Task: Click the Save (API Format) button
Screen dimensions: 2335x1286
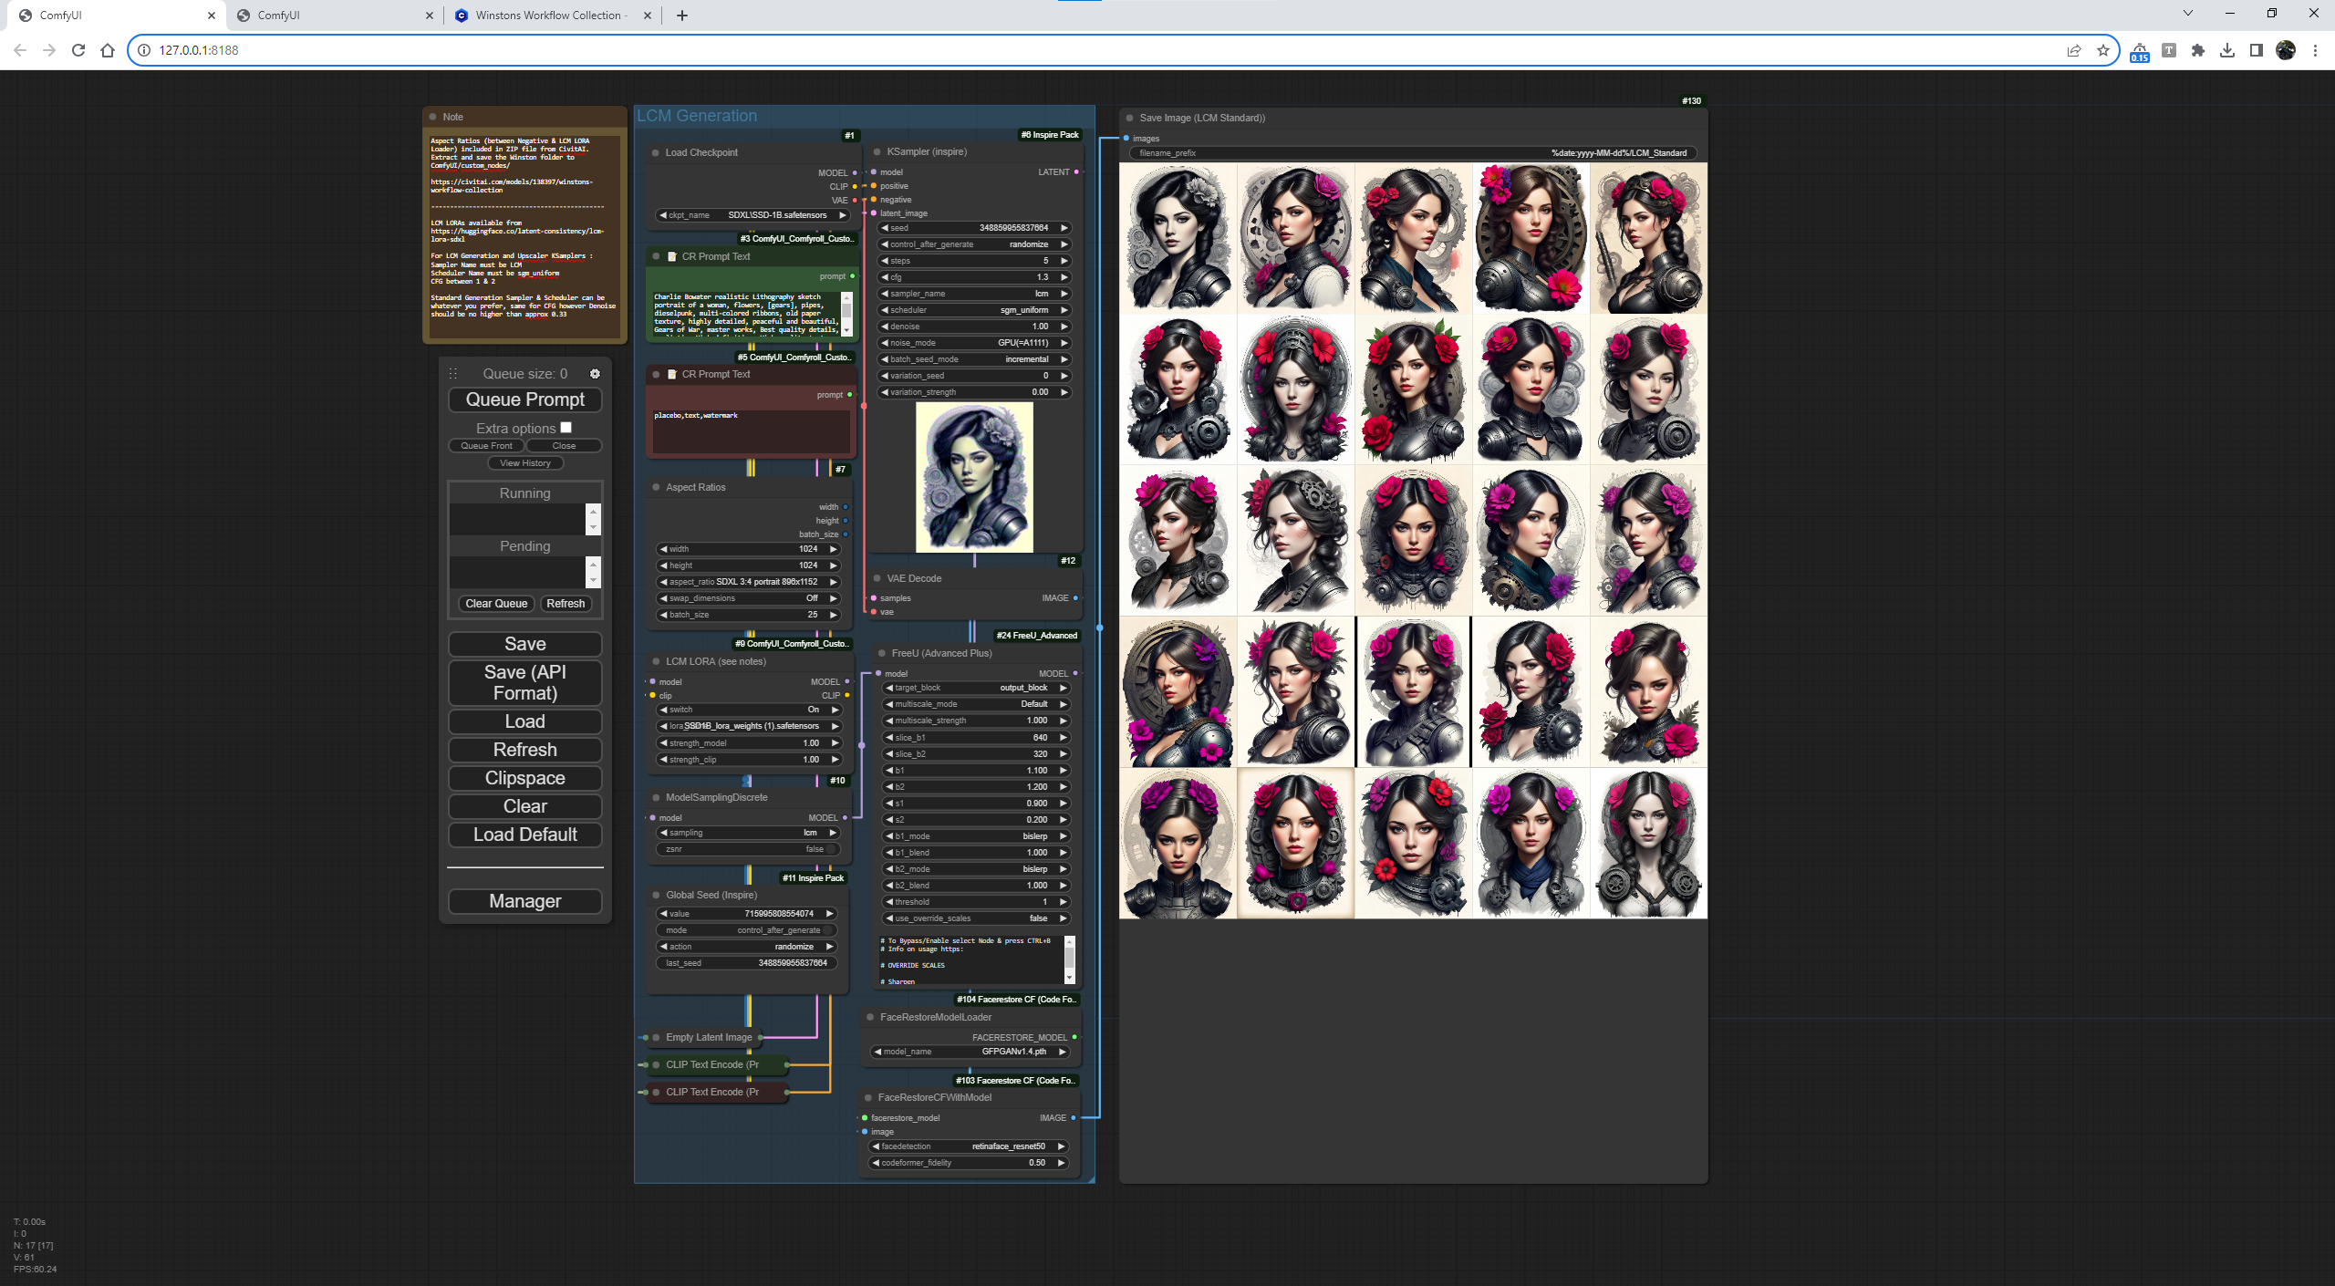Action: 525,682
